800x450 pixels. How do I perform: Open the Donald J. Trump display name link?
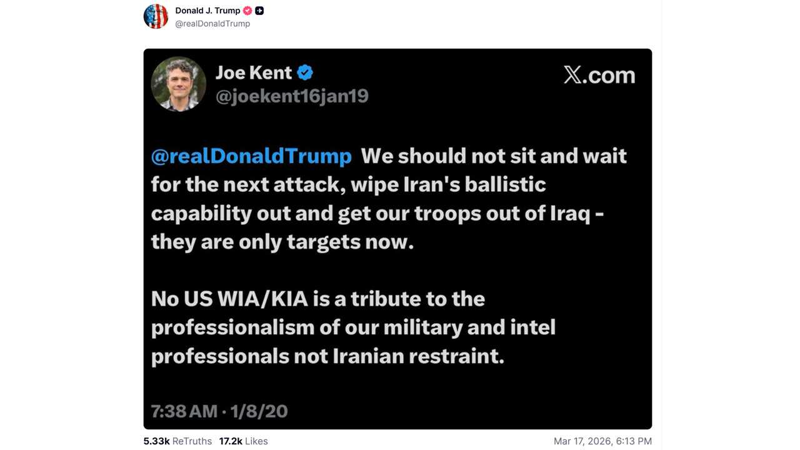click(207, 11)
